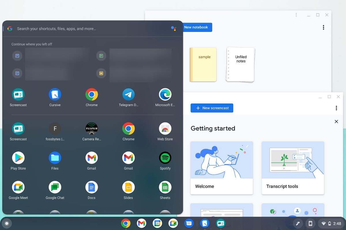The image size is (346, 230).
Task: Start a New screencast
Action: (212, 108)
